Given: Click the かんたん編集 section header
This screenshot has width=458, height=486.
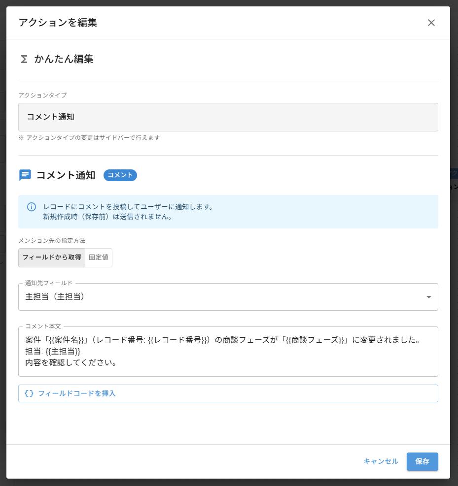Looking at the screenshot, I should tap(64, 59).
